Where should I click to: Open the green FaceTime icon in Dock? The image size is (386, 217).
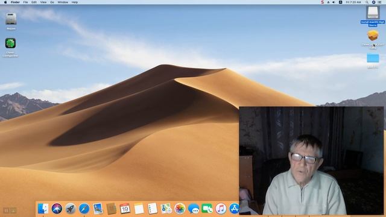pyautogui.click(x=207, y=209)
